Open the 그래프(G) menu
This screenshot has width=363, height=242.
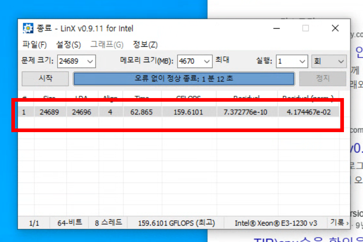pos(107,44)
